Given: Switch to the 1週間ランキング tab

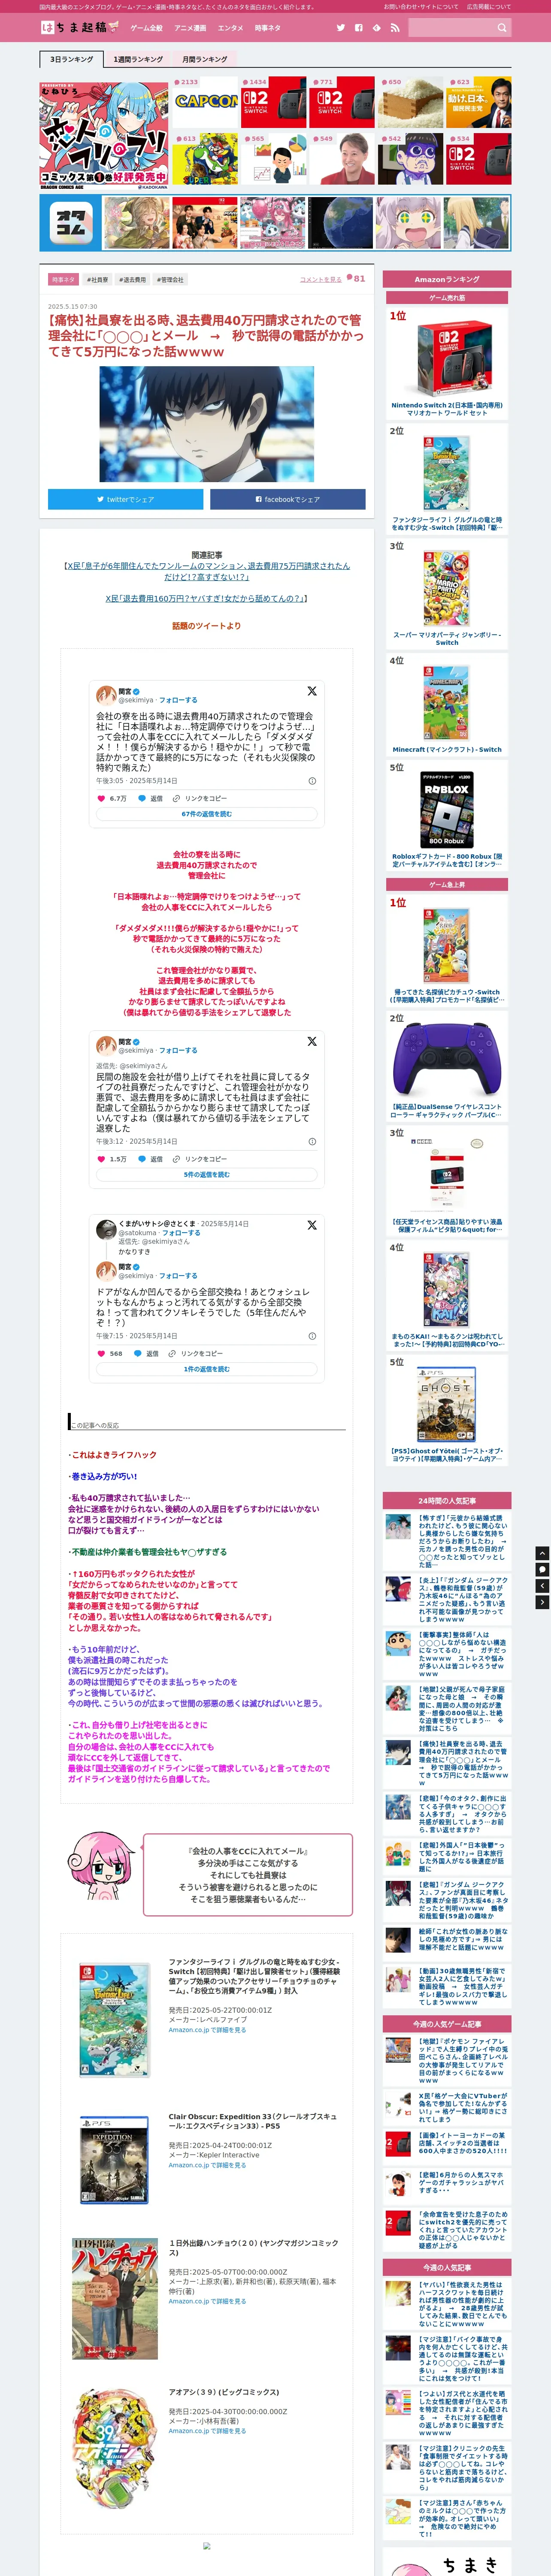Looking at the screenshot, I should (x=138, y=59).
